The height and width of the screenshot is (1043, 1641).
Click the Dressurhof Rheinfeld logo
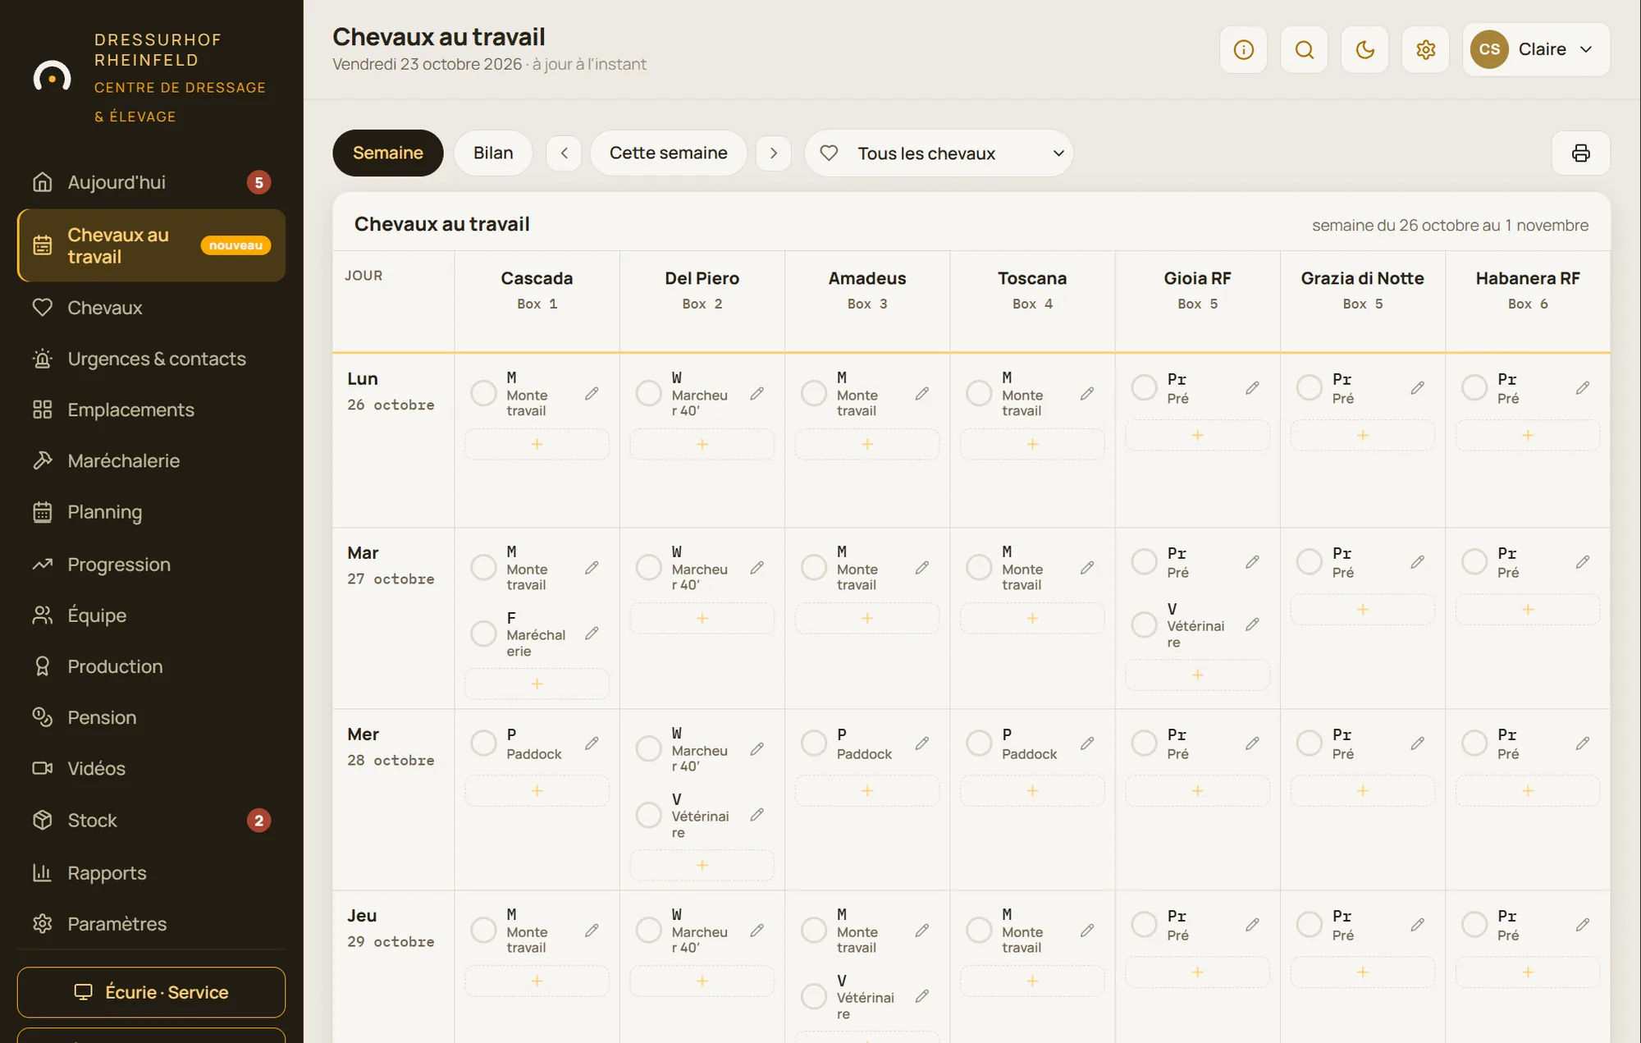pos(52,77)
